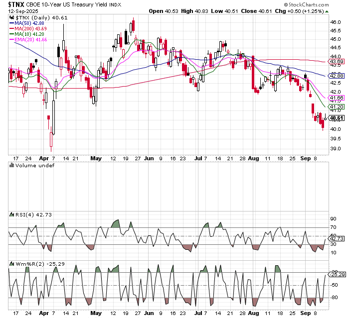This screenshot has width=349, height=318.
Task: Click the RSI 90 axis label
Action: point(333,219)
